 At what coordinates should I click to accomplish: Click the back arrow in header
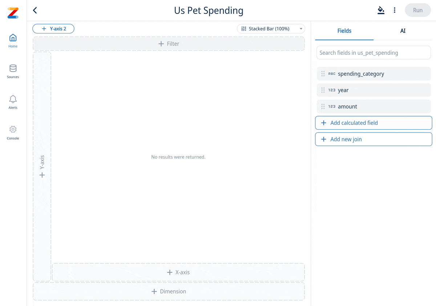35,10
